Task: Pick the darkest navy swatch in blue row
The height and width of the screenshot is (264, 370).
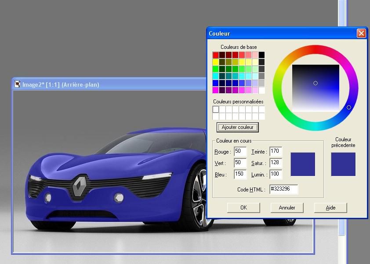Action: tap(222, 83)
